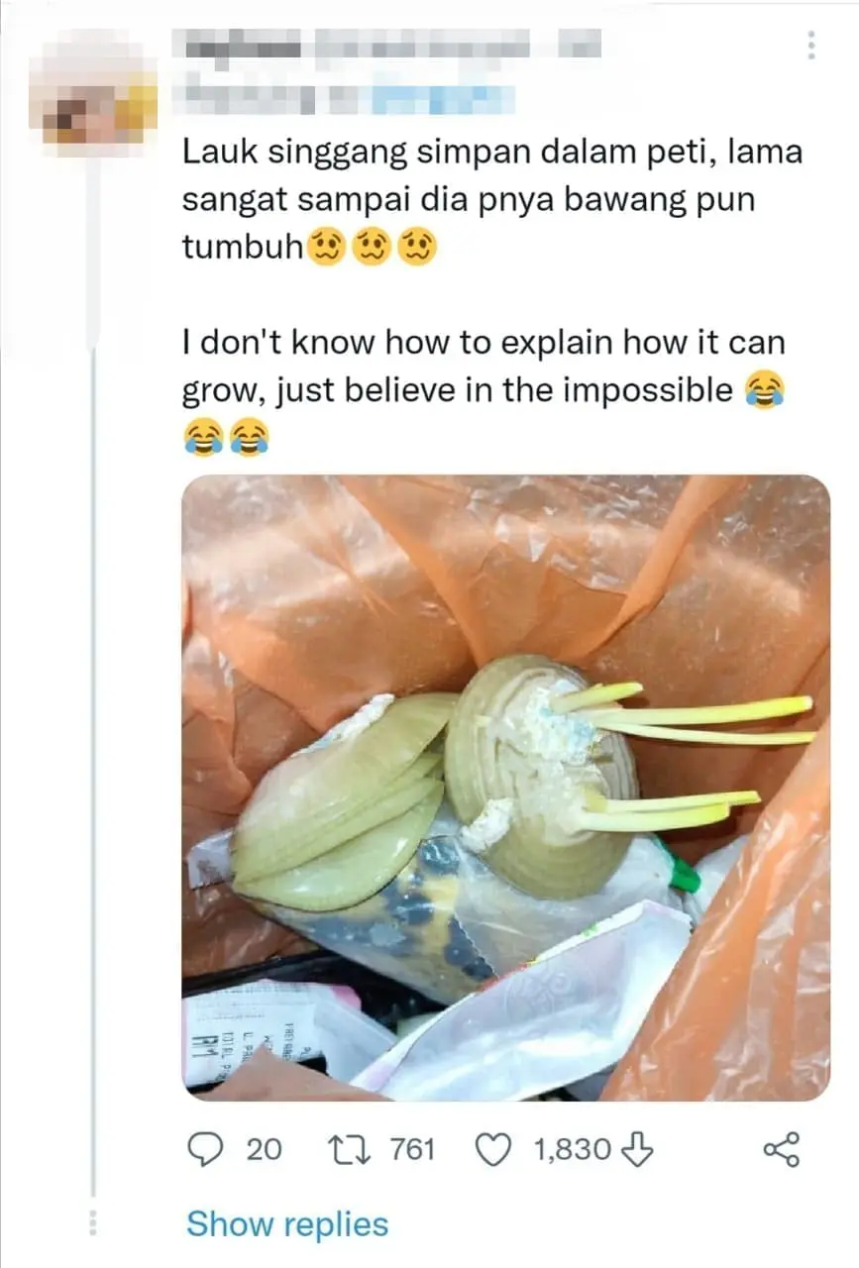859x1268 pixels.
Task: Open the three-dot menu at tweet's top right
Action: pyautogui.click(x=811, y=44)
